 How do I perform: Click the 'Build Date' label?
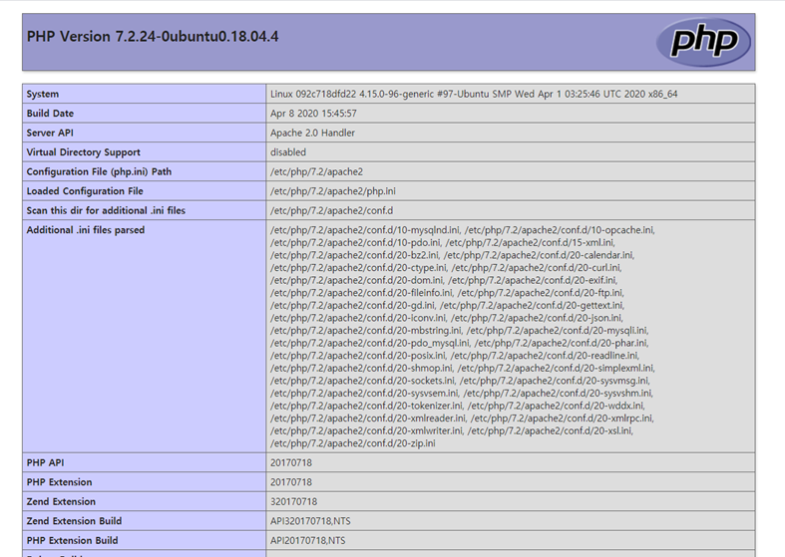point(50,114)
